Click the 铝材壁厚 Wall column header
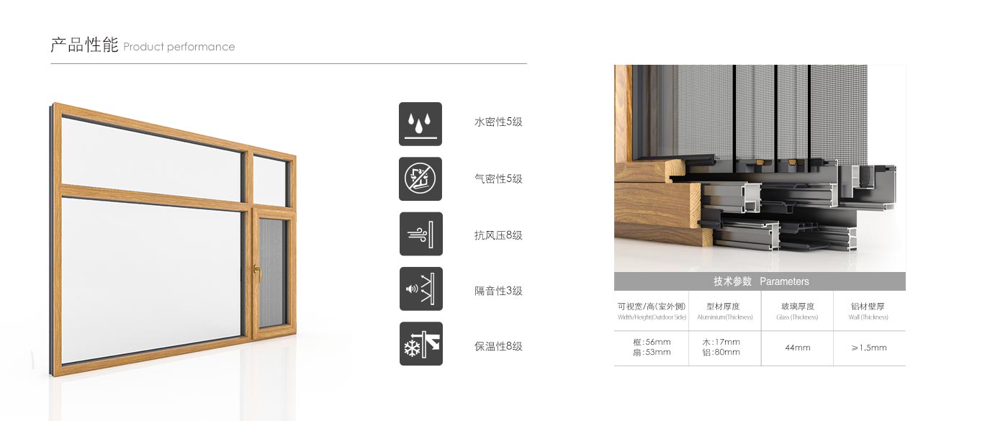This screenshot has width=1008, height=421. pyautogui.click(x=868, y=311)
